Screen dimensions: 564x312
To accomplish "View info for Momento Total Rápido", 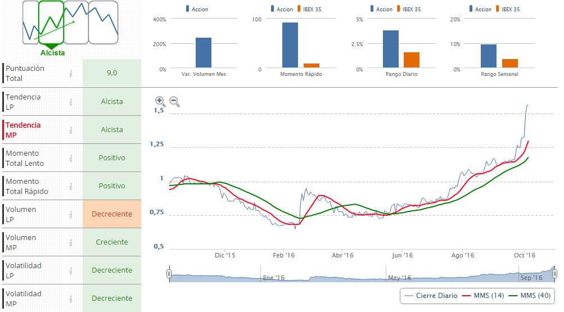I will [x=71, y=186].
